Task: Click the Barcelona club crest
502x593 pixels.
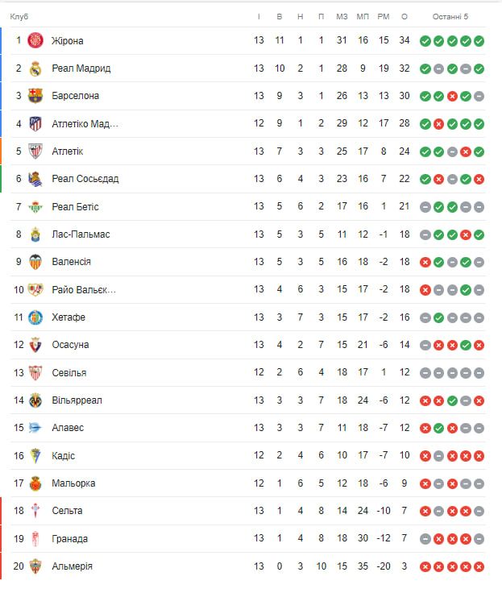Action: (35, 96)
